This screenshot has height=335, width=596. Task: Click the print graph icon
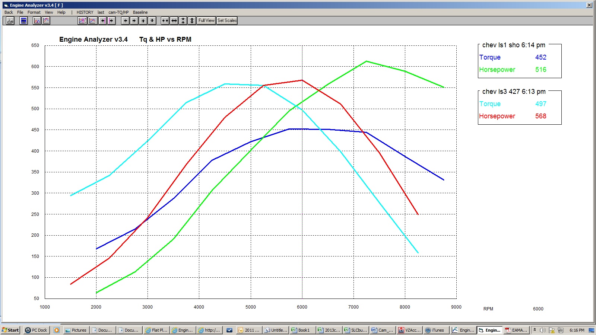click(10, 21)
